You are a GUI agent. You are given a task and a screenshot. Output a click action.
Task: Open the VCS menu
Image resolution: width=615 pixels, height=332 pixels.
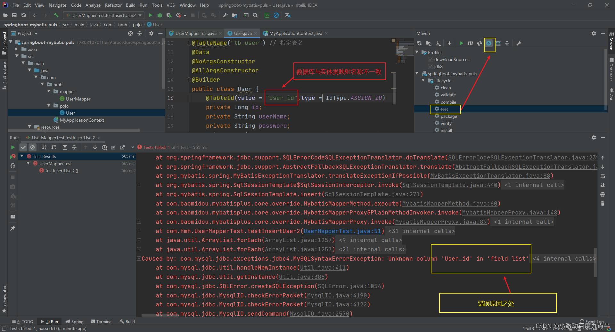click(x=171, y=5)
